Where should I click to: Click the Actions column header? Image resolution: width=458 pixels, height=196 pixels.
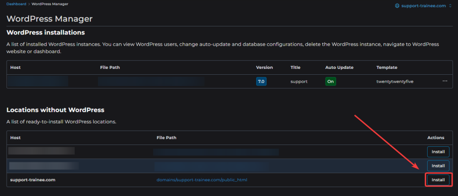pyautogui.click(x=436, y=137)
